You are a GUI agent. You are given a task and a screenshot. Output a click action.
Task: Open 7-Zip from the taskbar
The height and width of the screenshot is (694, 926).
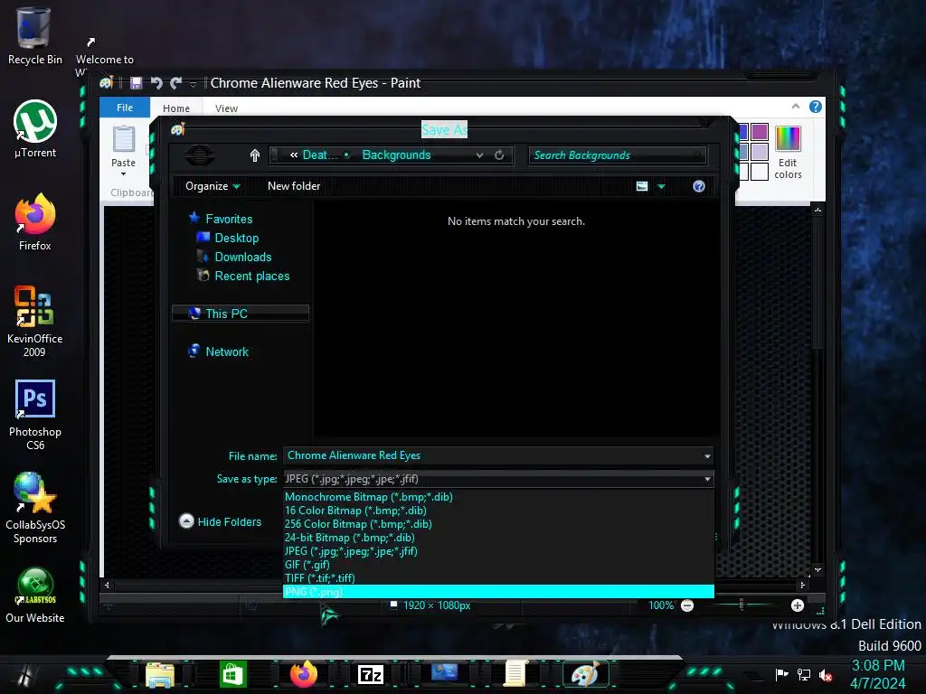[370, 674]
